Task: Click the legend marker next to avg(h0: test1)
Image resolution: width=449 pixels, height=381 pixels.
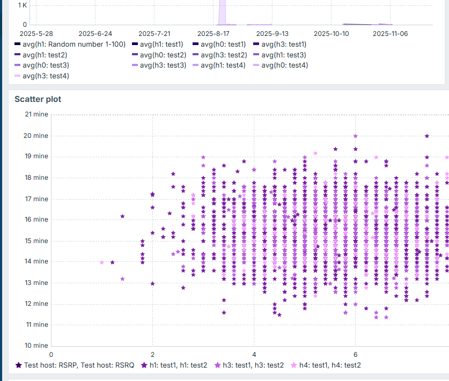Action: [x=195, y=44]
